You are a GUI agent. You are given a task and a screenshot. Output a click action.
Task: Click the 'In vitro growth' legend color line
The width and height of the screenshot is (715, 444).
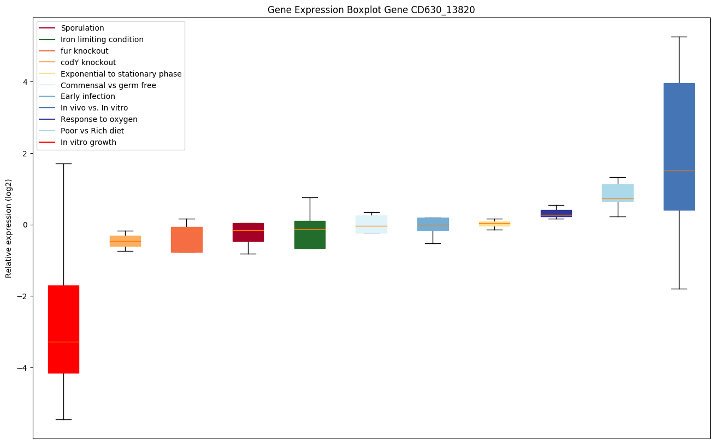(48, 143)
